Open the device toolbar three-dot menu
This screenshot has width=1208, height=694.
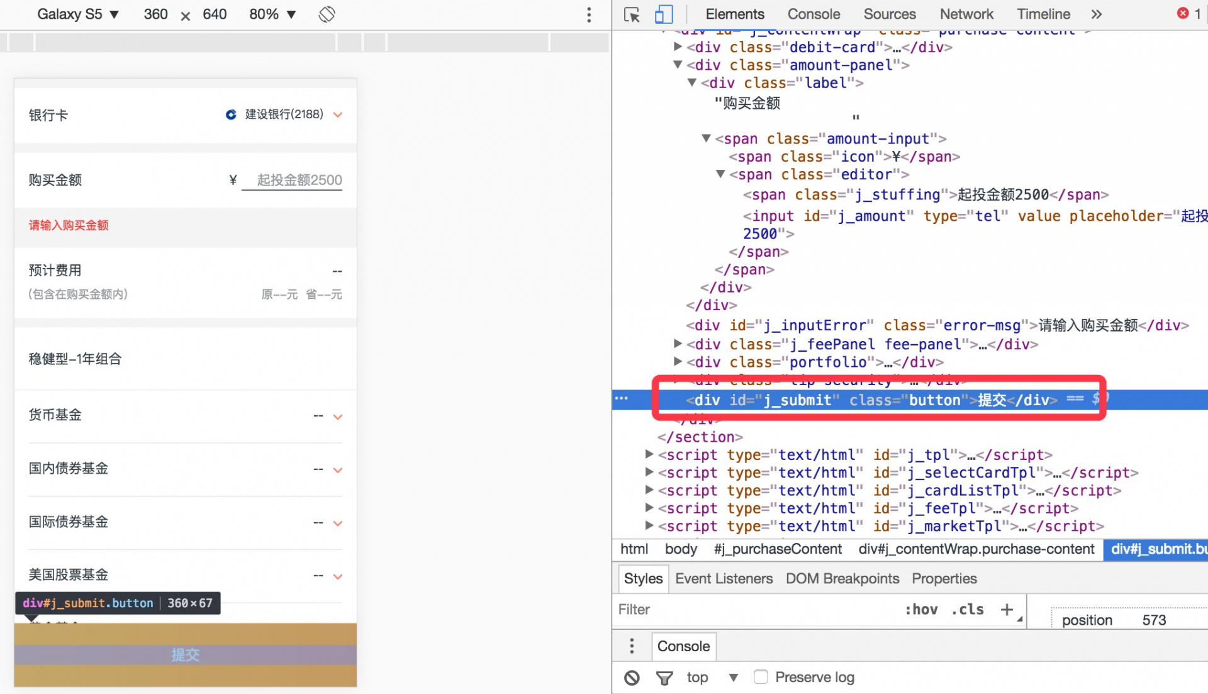[x=589, y=14]
